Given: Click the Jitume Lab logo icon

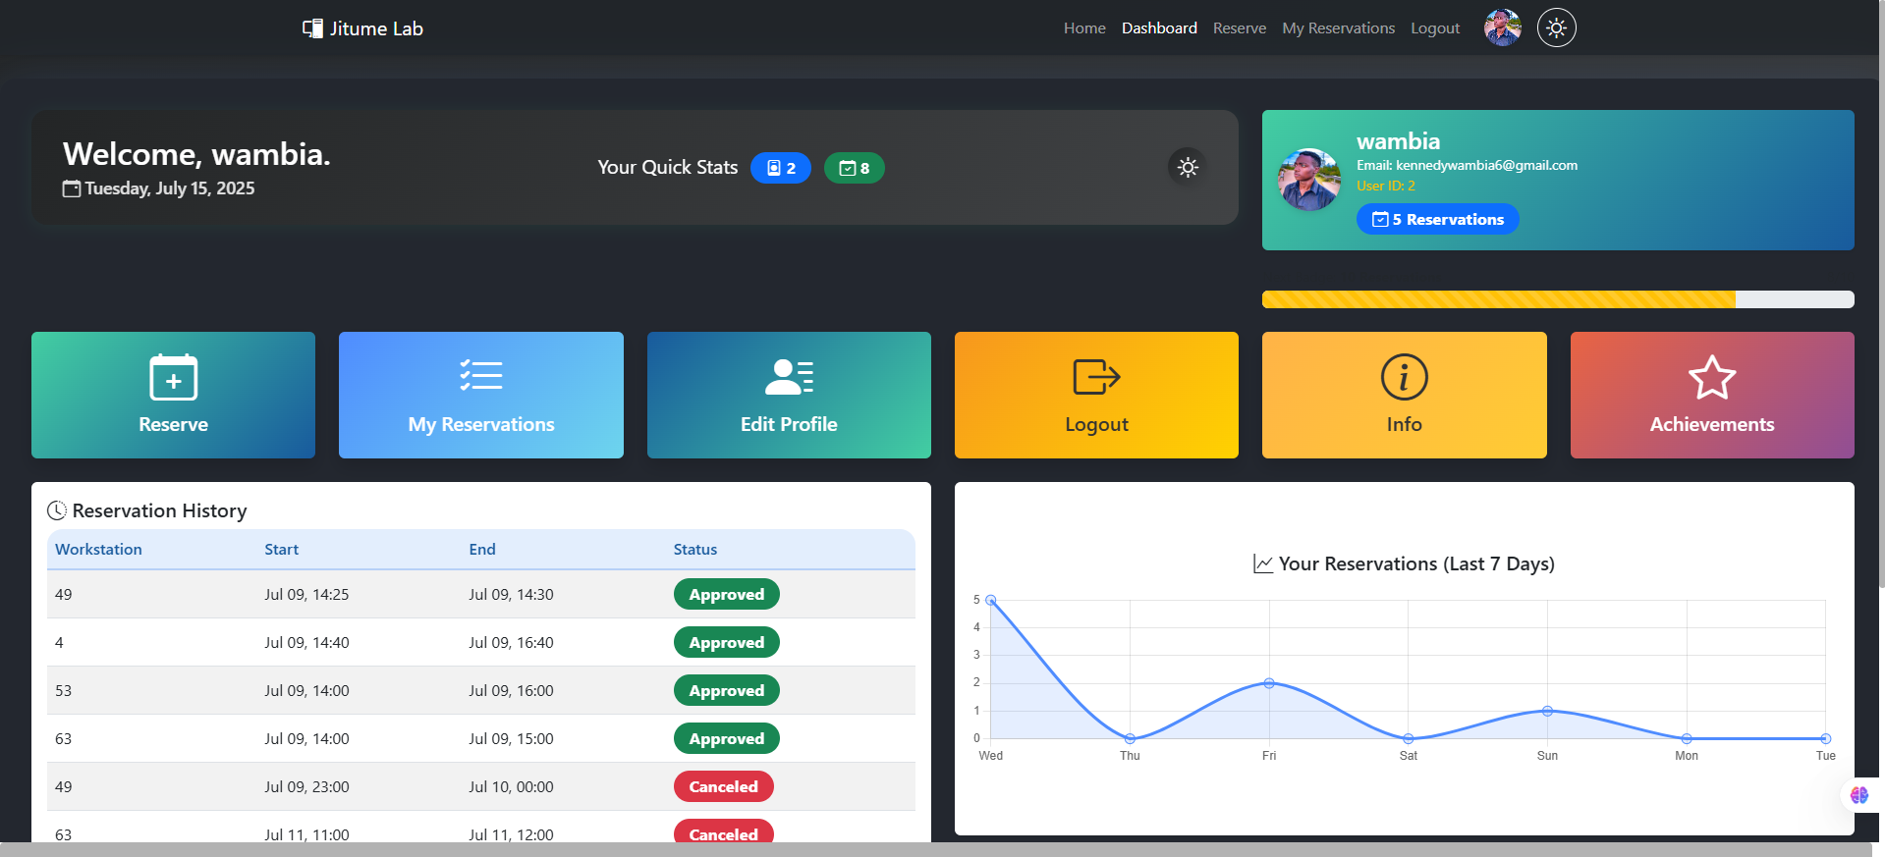Looking at the screenshot, I should (x=312, y=28).
